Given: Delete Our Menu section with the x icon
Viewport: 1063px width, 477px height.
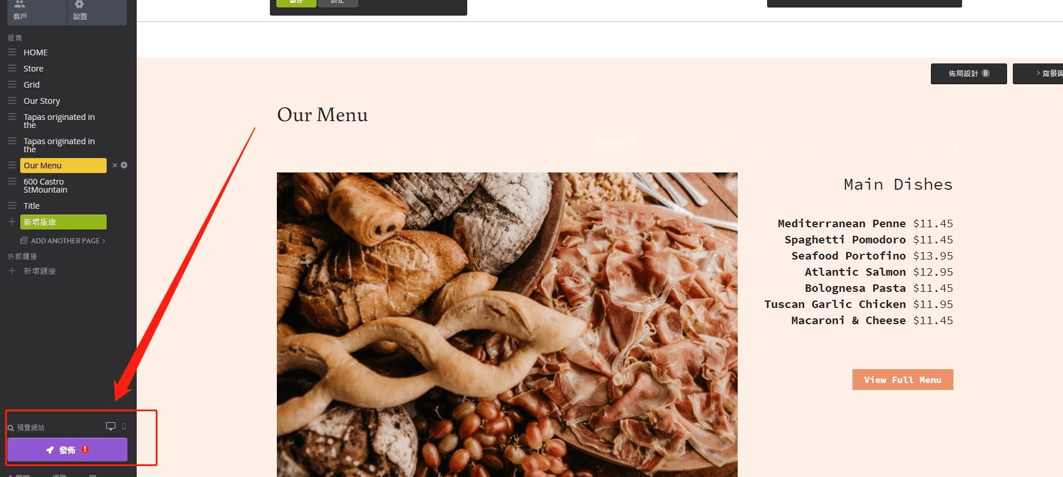Looking at the screenshot, I should (x=115, y=166).
